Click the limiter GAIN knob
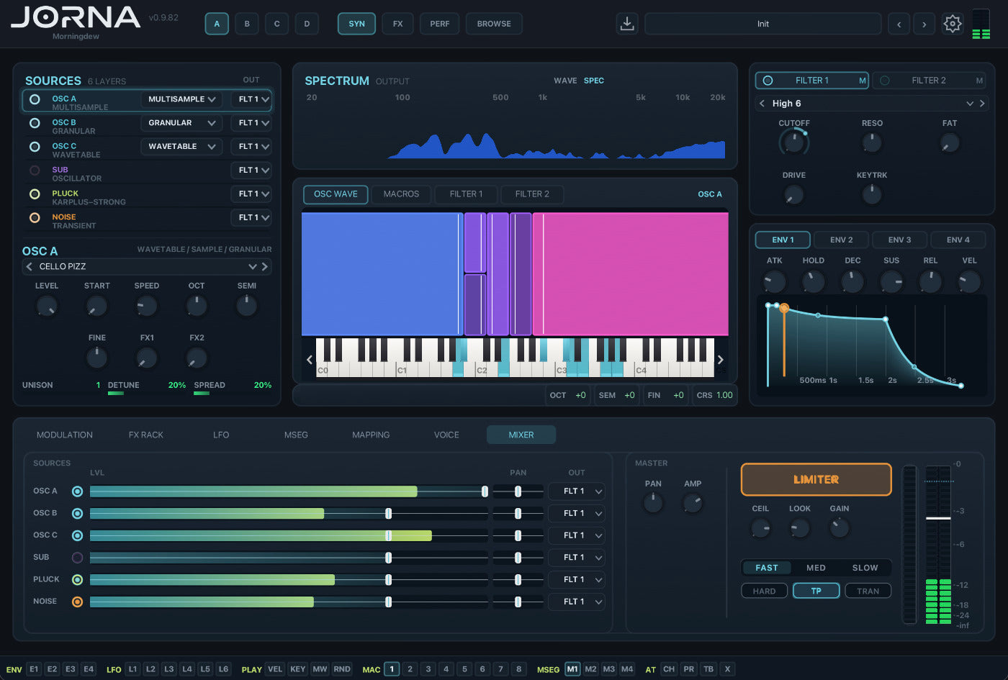 (x=839, y=528)
